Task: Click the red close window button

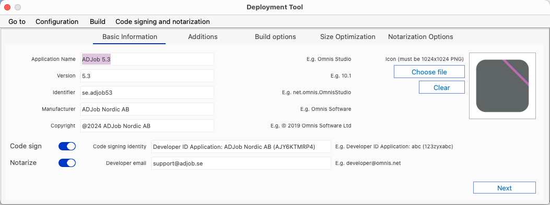Action: [7, 7]
